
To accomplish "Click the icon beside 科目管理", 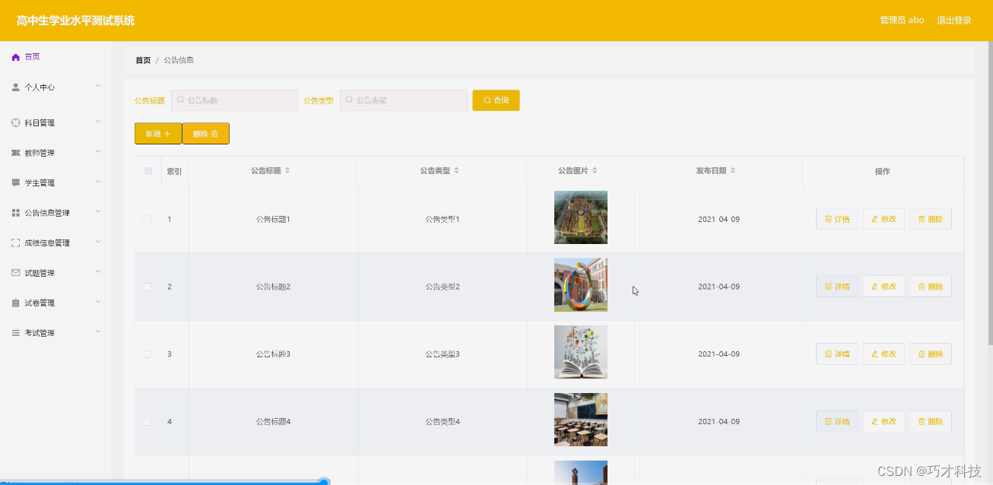I will click(x=16, y=122).
